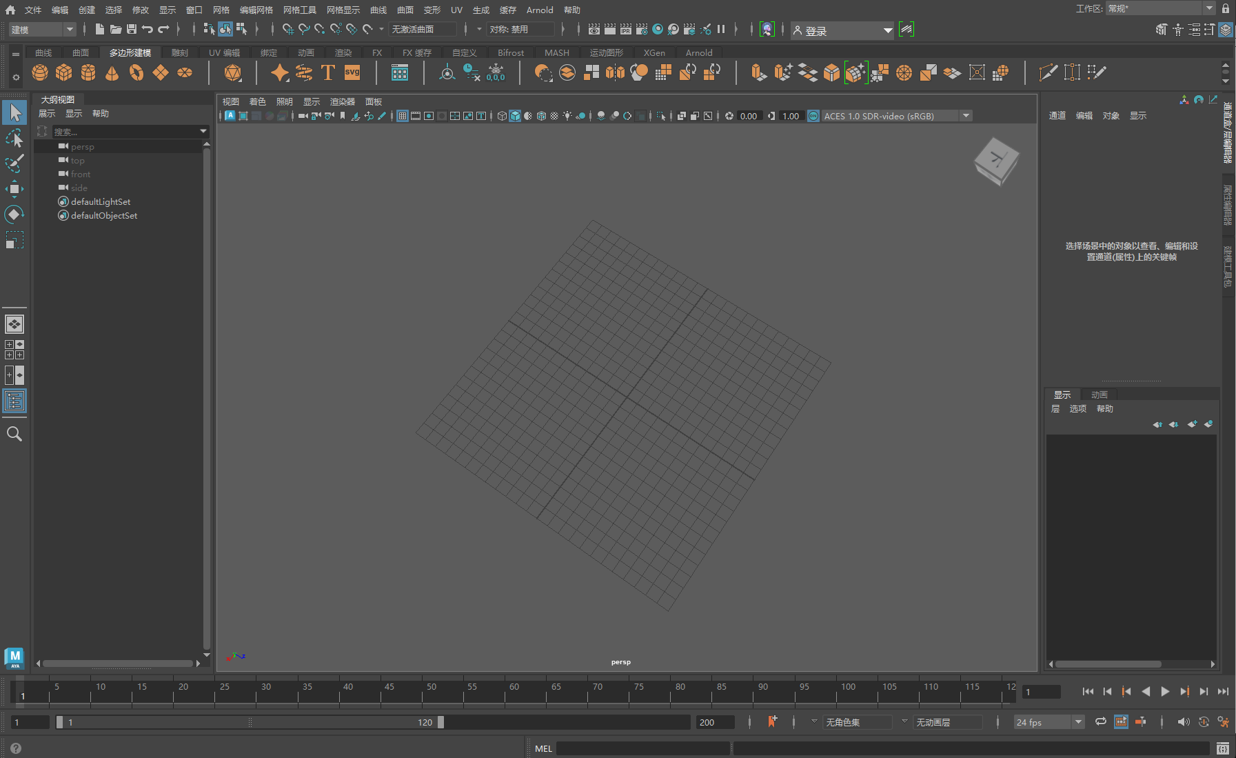Open the Modeling menu set dropdown

pos(42,30)
